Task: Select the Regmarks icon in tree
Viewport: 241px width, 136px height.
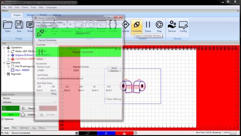Action: [x=8, y=74]
